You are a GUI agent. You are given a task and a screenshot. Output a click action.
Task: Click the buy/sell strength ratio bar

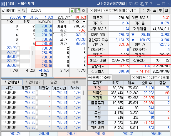tap(44, 78)
